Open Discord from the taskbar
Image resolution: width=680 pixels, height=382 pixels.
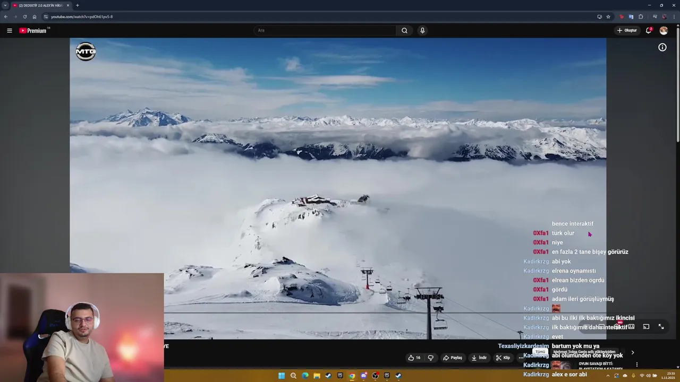363,376
